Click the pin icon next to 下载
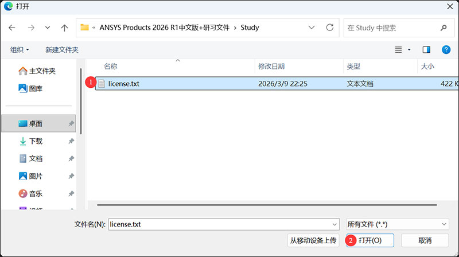459x257 pixels. pos(71,141)
